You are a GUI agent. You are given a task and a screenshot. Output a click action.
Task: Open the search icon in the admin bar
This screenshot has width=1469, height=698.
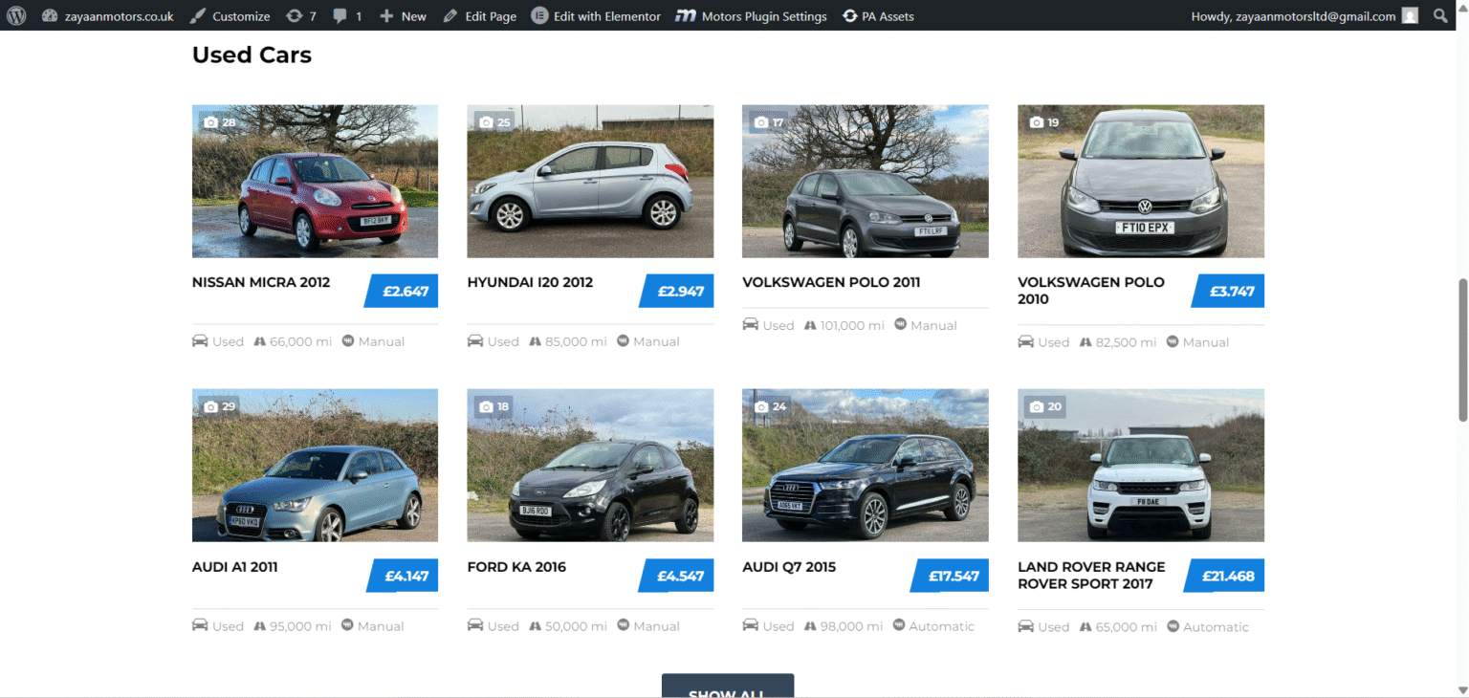coord(1440,15)
